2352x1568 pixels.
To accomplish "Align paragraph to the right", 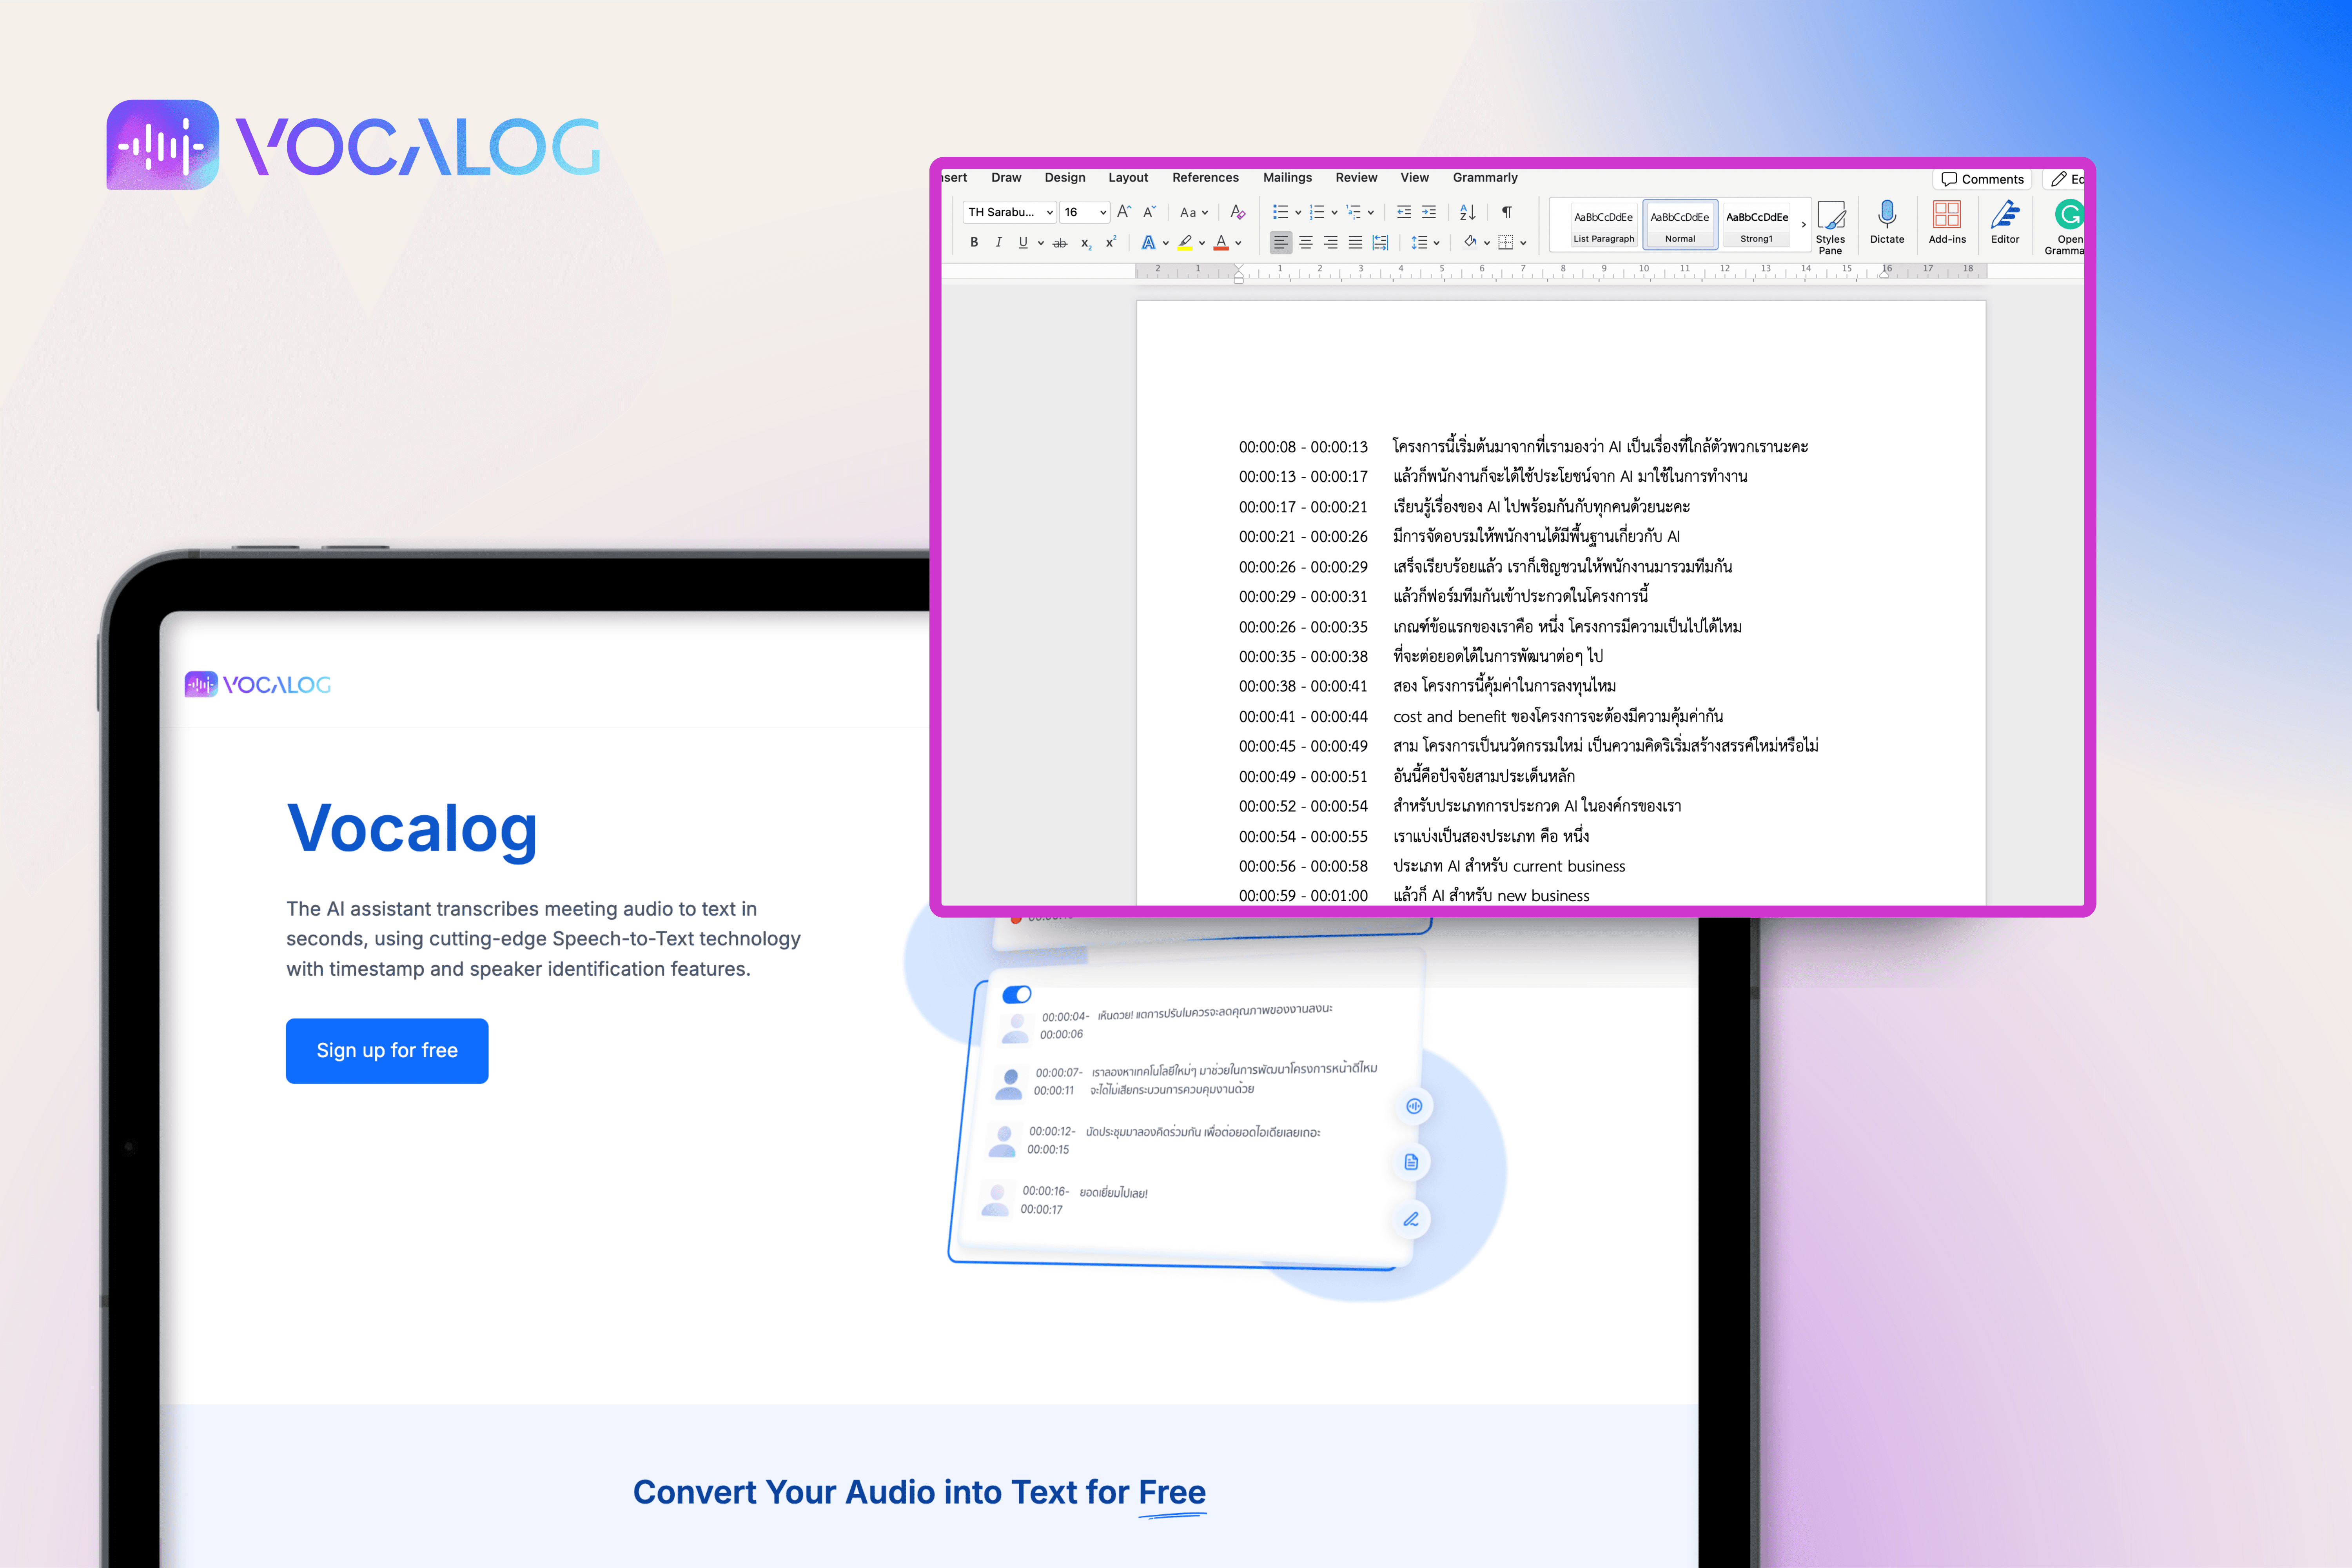I will (1331, 242).
